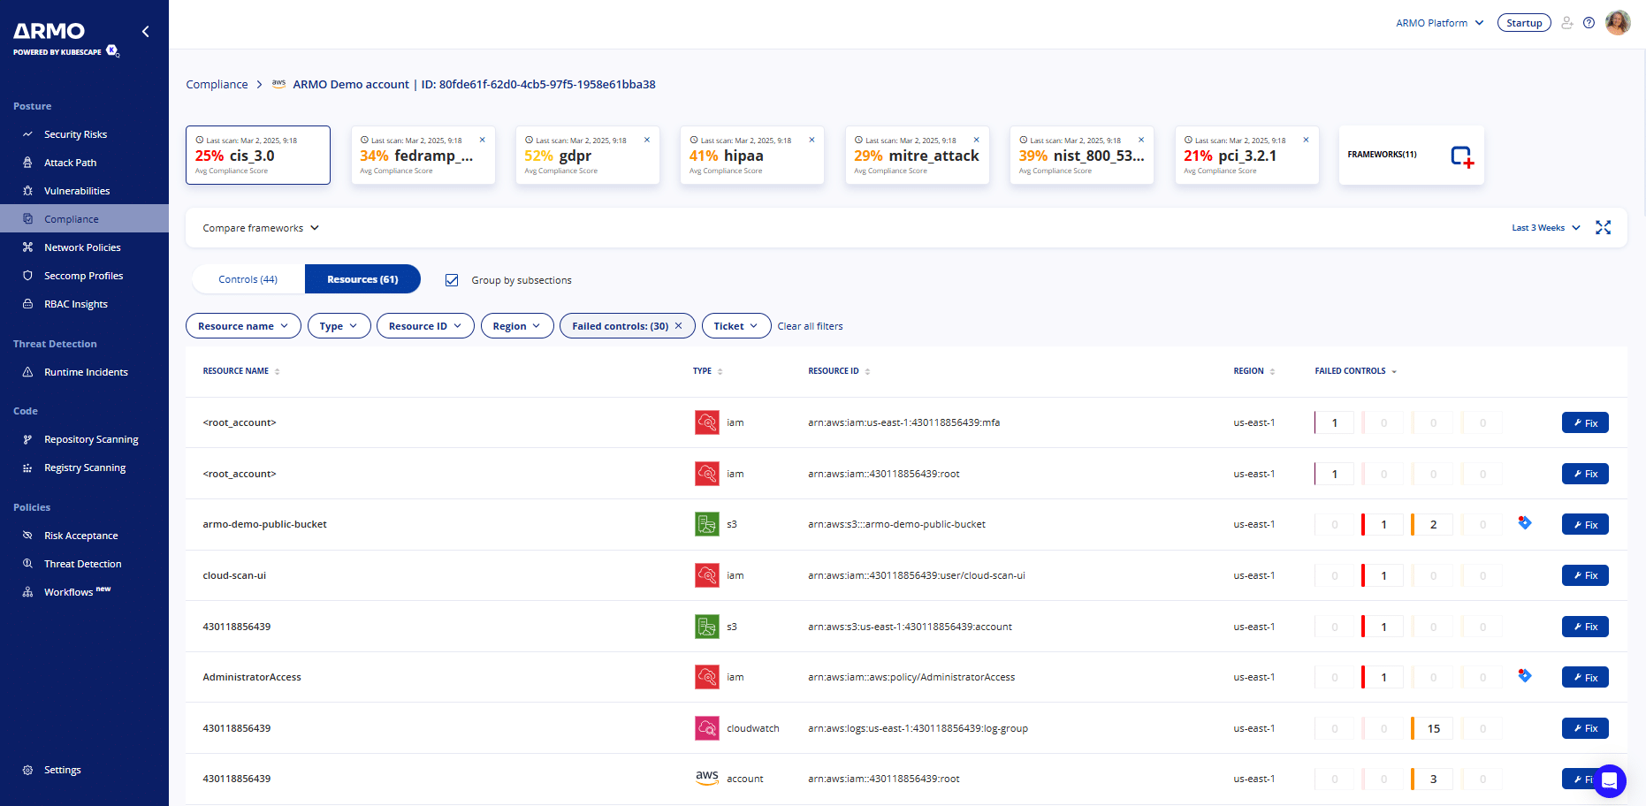This screenshot has height=806, width=1646.
Task: Expand Compare frameworks section
Action: pyautogui.click(x=261, y=228)
